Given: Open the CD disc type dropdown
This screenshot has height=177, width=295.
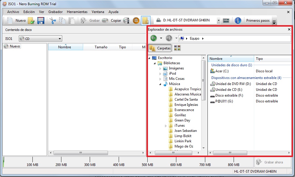Looking at the screenshot, I should pos(41,39).
